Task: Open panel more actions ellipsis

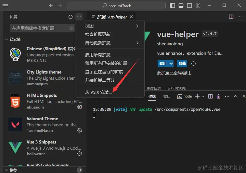Action: click(x=227, y=96)
